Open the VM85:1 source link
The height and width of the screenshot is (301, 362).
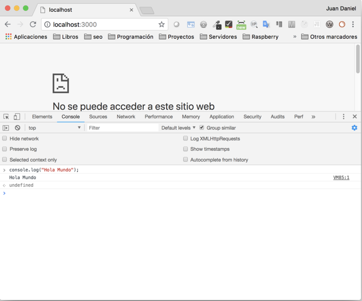[x=341, y=178]
